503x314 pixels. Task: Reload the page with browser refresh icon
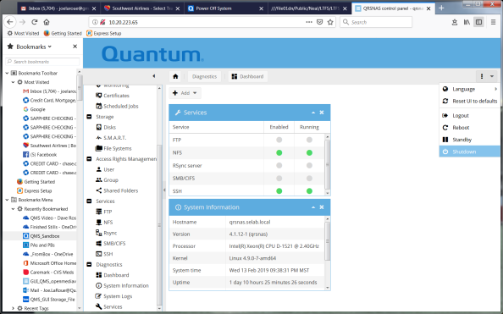[x=35, y=22]
